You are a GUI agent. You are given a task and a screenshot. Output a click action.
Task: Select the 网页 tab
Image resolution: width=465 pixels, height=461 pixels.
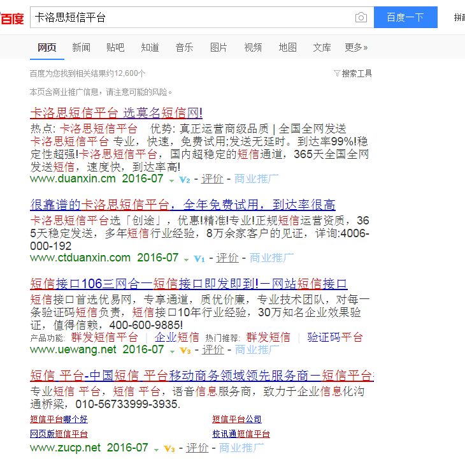[47, 47]
